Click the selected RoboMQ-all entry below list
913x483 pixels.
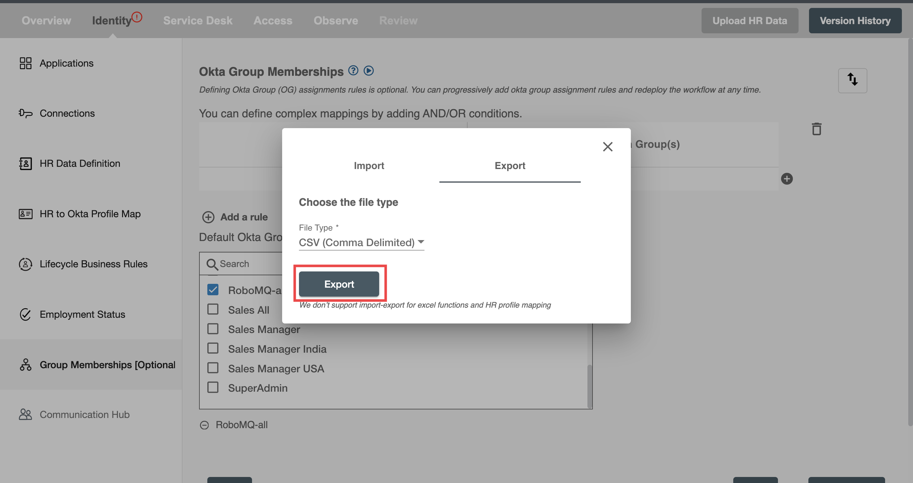pos(242,425)
